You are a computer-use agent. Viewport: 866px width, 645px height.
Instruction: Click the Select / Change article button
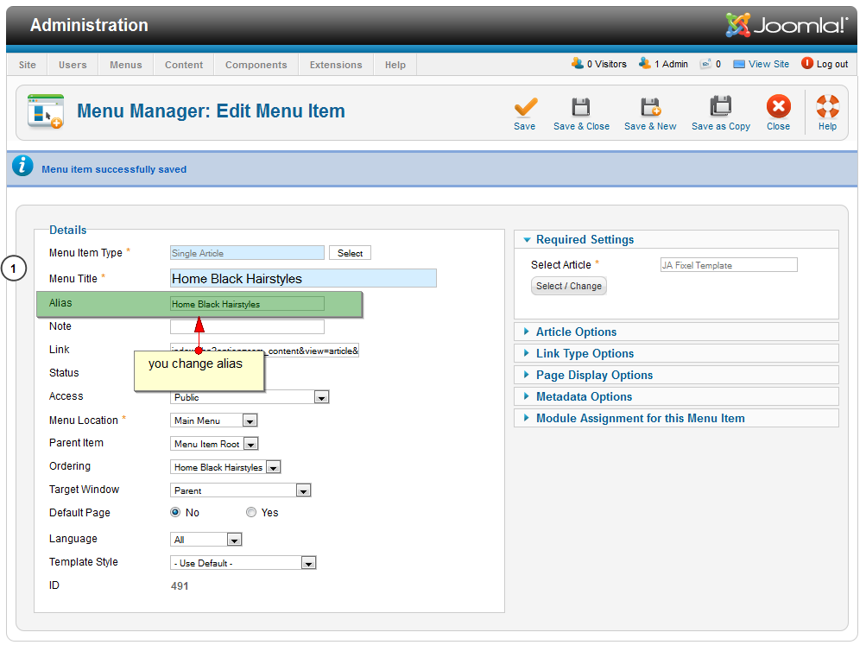tap(569, 286)
